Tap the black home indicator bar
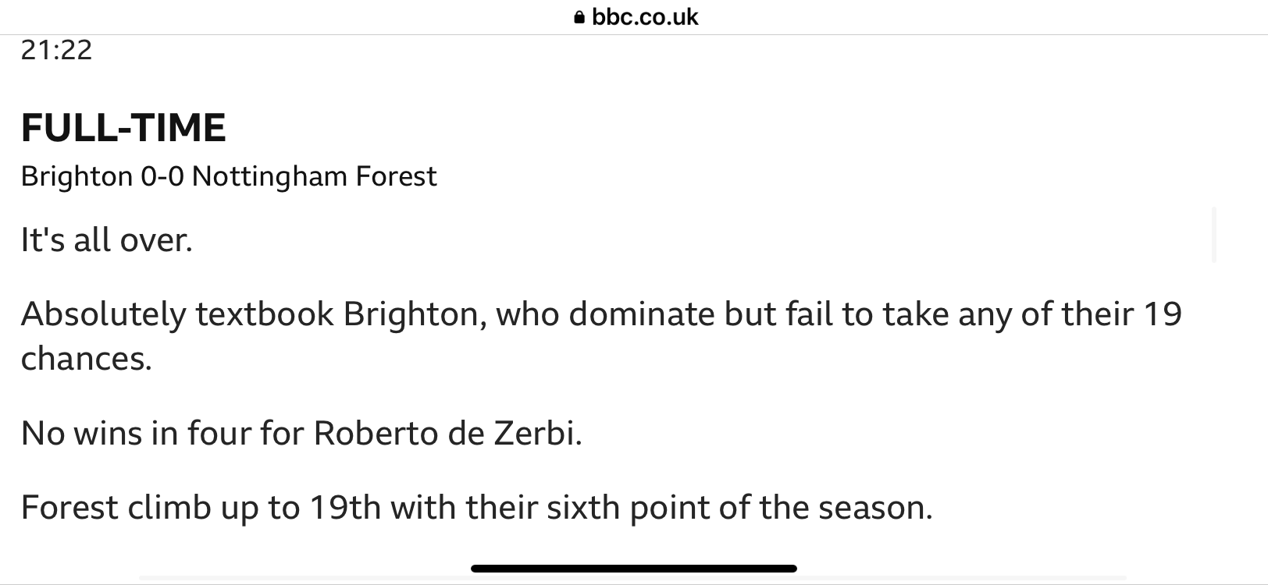Viewport: 1268px width, 585px height. tap(634, 569)
